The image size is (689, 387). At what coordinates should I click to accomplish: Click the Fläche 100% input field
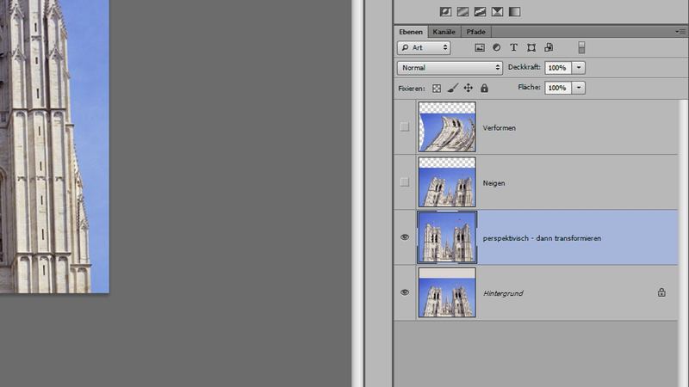(x=558, y=88)
